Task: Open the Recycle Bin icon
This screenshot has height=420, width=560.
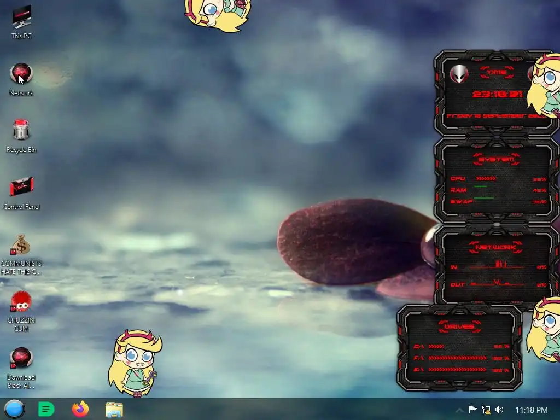Action: [21, 136]
